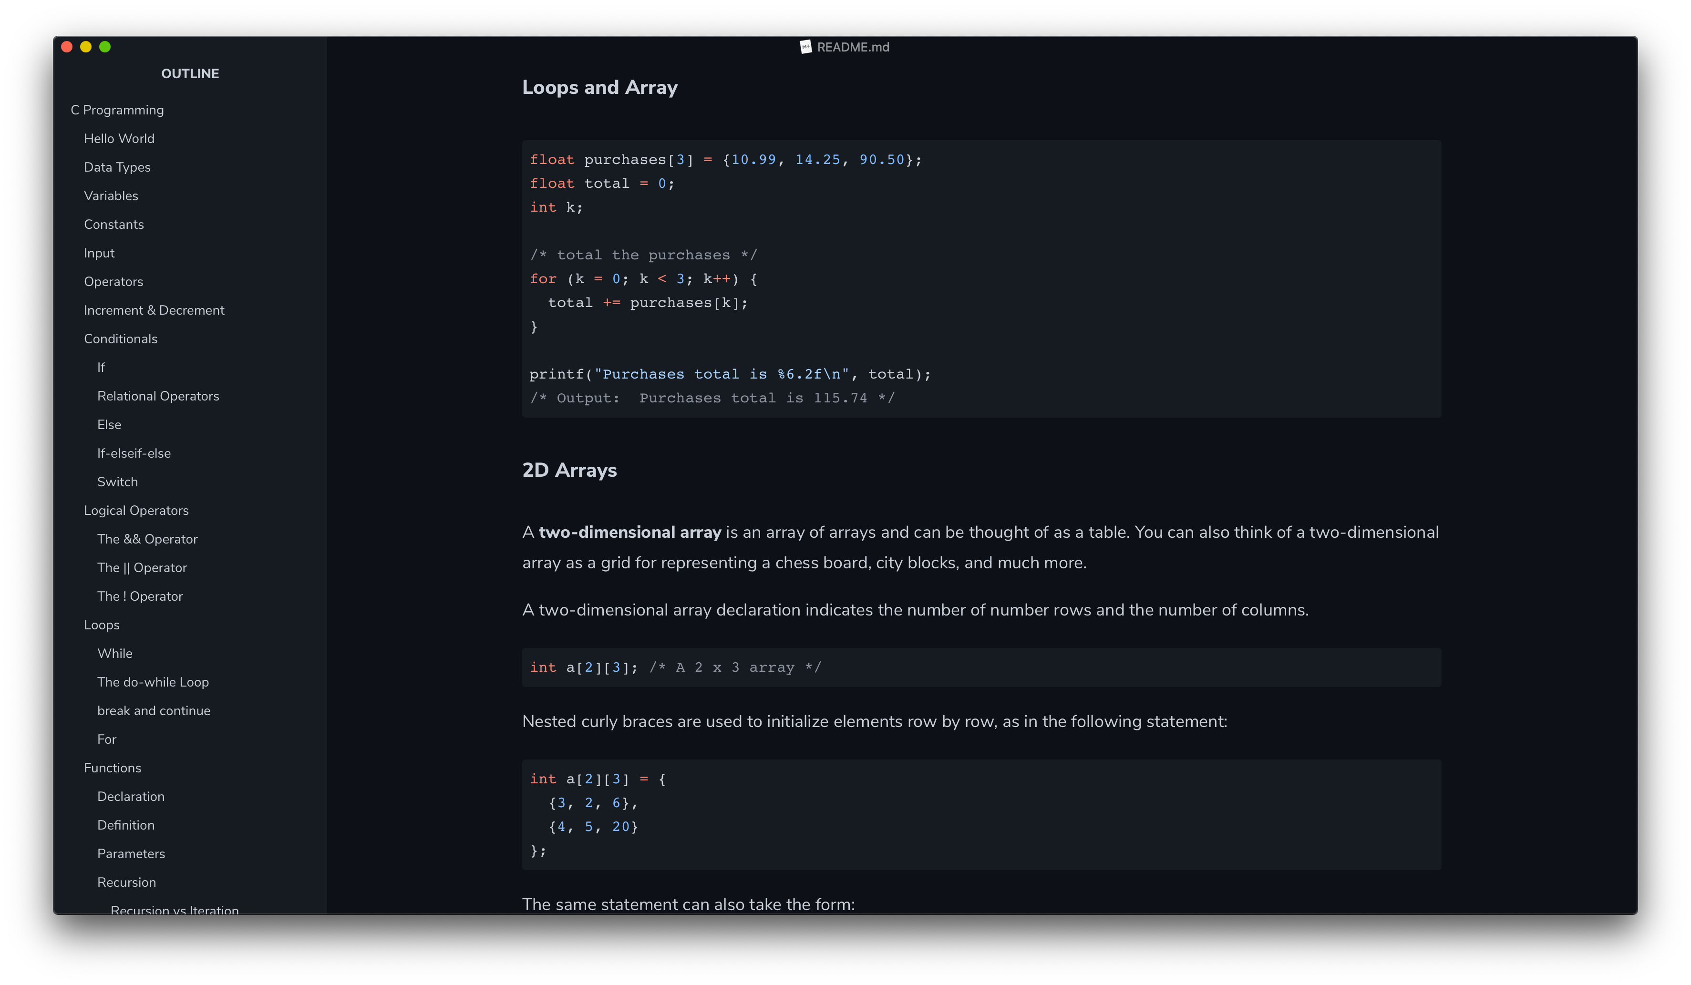Viewport: 1691px width, 985px height.
Task: Select the OUTLINE panel header
Action: pos(190,74)
